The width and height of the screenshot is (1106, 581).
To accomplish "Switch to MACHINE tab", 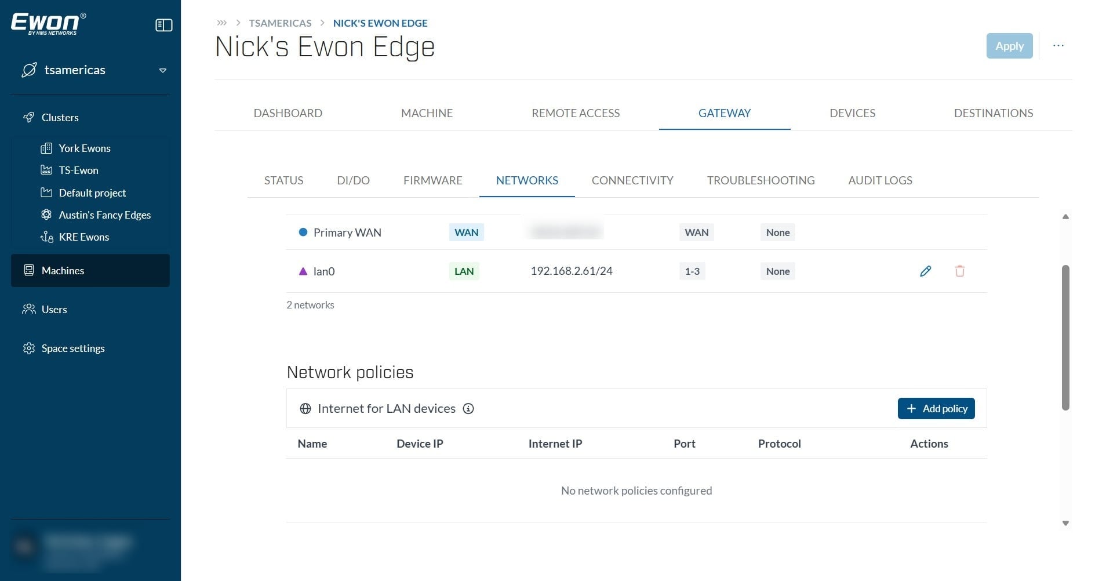I will pyautogui.click(x=427, y=113).
